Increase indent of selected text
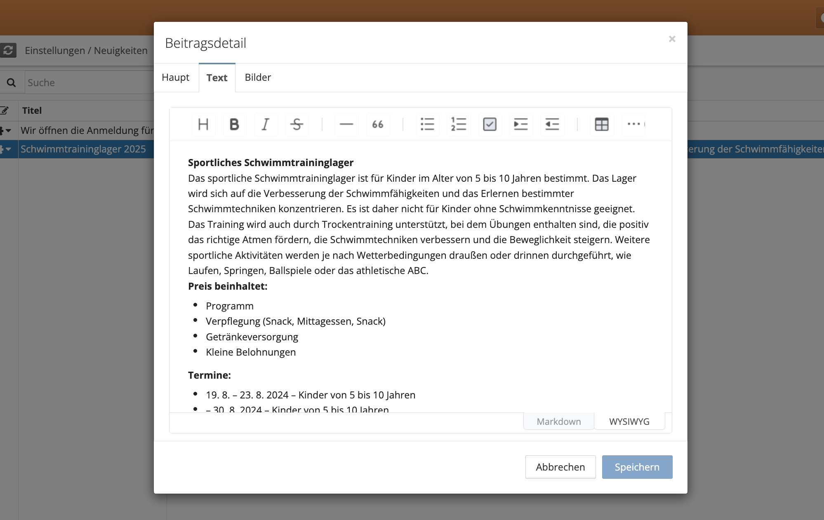 [521, 124]
